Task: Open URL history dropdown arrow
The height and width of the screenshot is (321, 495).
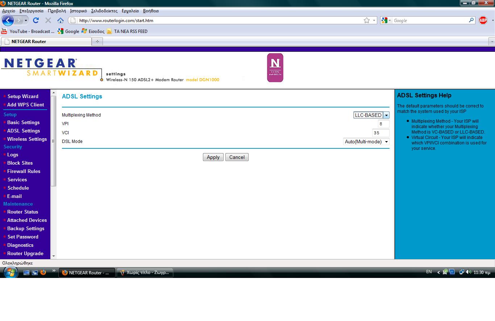Action: point(374,21)
